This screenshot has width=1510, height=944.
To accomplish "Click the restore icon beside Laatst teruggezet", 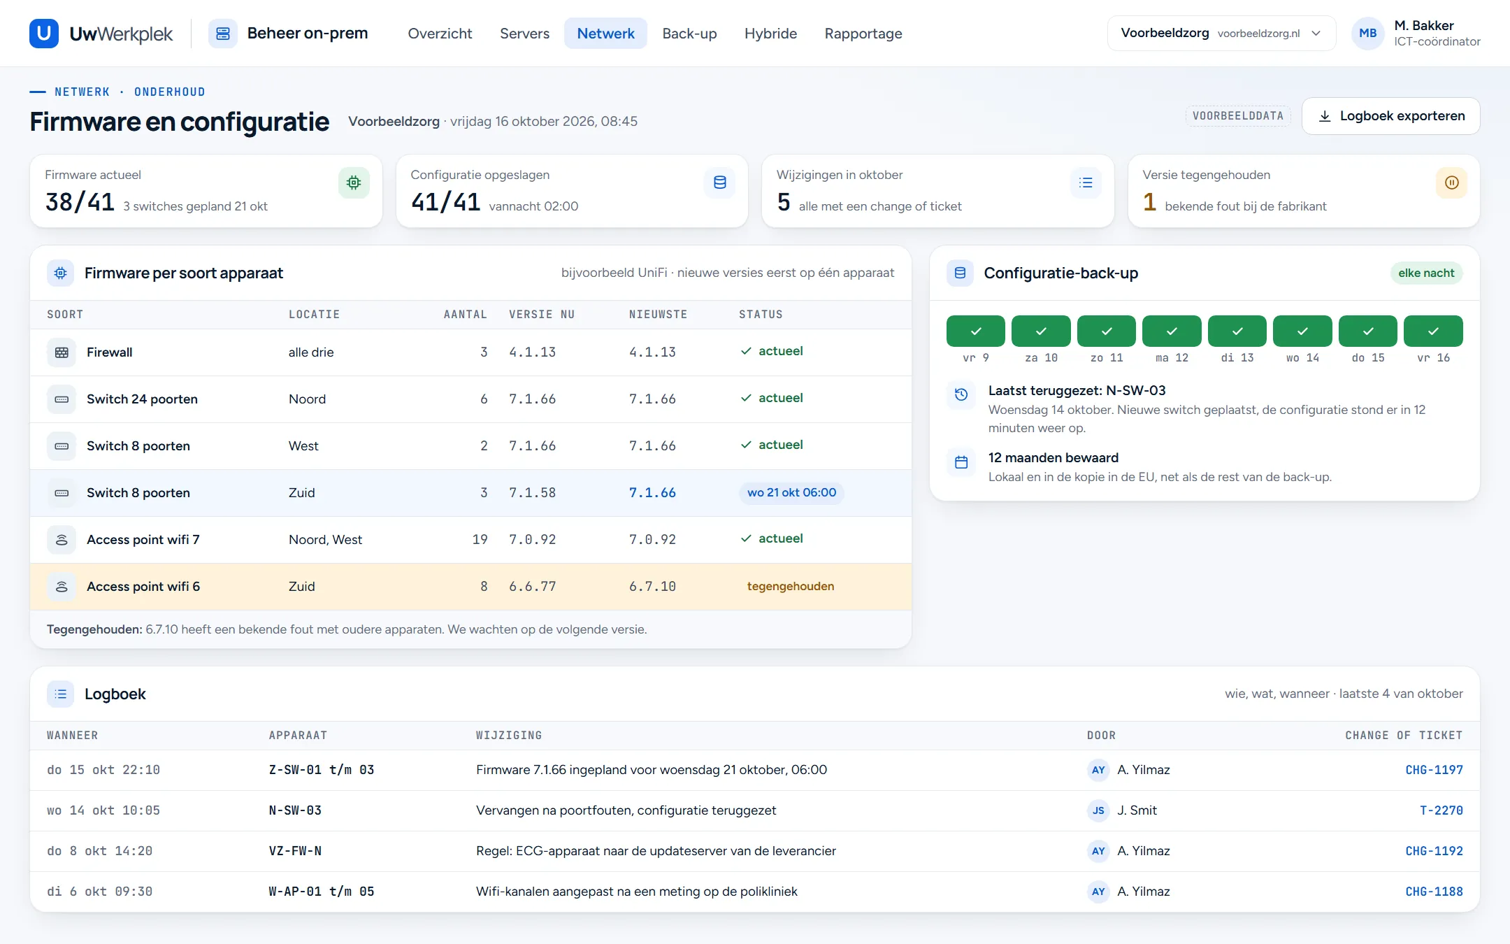I will (961, 394).
